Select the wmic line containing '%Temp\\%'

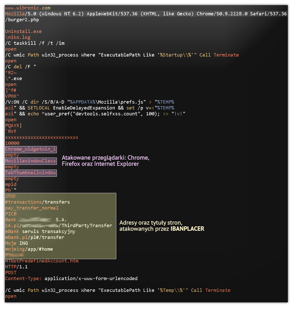(x=118, y=290)
